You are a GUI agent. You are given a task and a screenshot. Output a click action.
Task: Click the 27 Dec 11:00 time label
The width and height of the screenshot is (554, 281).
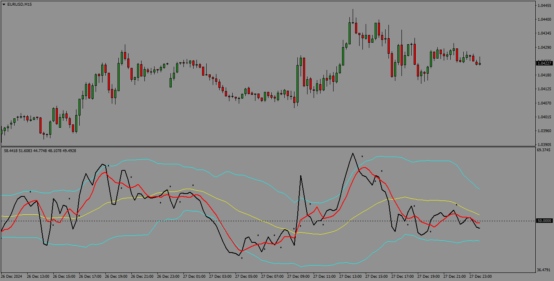pyautogui.click(x=325, y=277)
